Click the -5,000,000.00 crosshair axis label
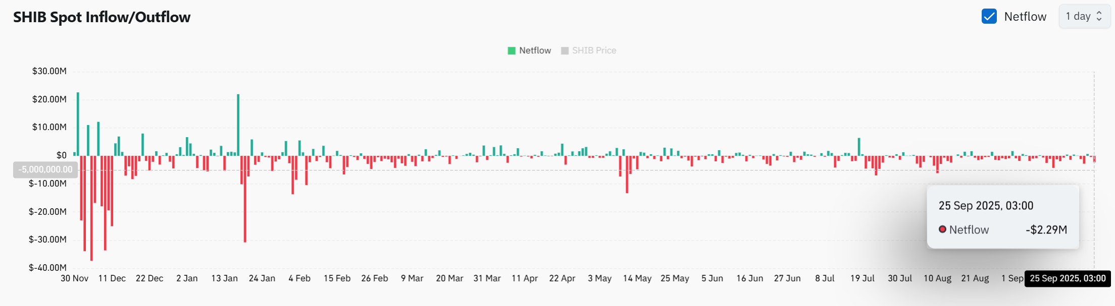 (x=45, y=170)
